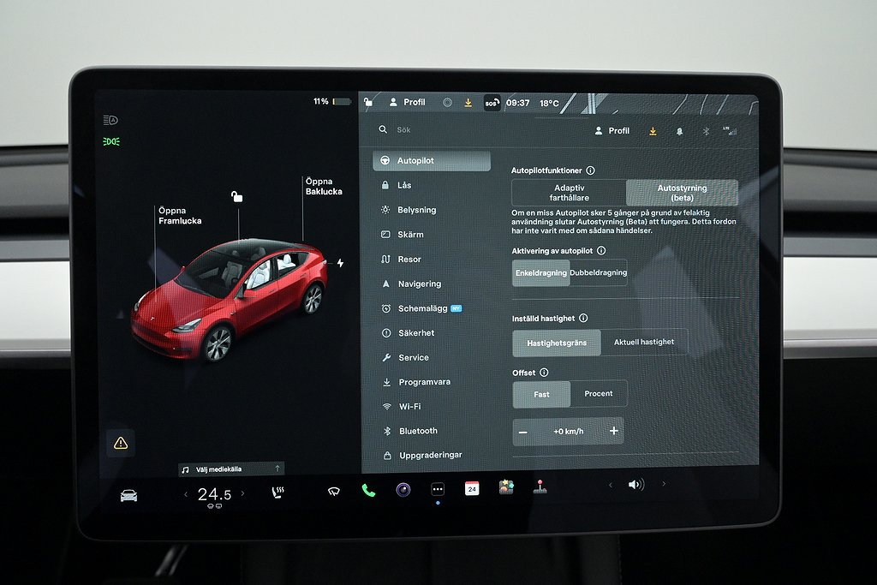Choose Dubbeldragning for autopilot activation
Screen dimensions: 877x585
(598, 272)
